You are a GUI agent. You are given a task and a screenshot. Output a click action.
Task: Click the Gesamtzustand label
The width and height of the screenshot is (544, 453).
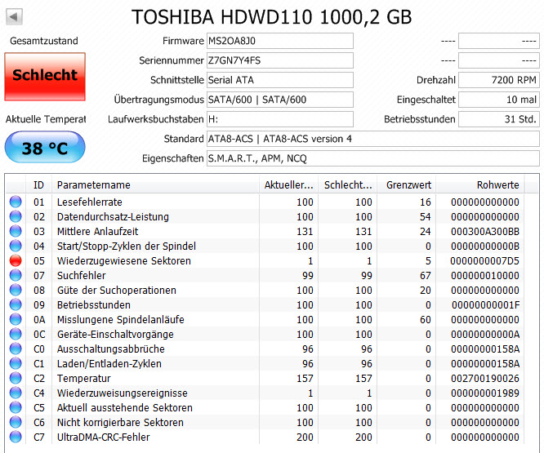tap(44, 41)
